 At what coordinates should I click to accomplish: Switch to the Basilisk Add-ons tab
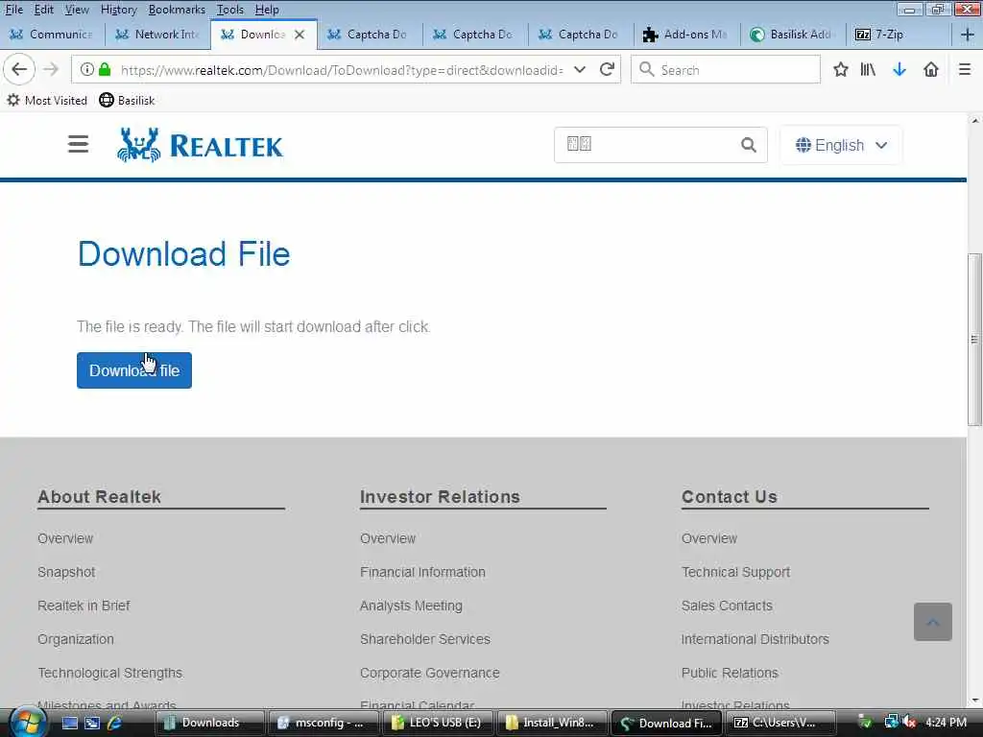792,35
